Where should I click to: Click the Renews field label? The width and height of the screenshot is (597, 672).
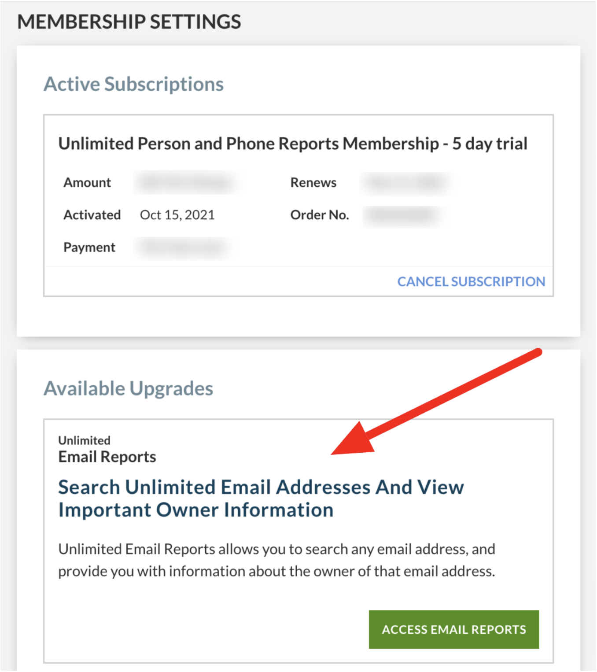pos(313,182)
